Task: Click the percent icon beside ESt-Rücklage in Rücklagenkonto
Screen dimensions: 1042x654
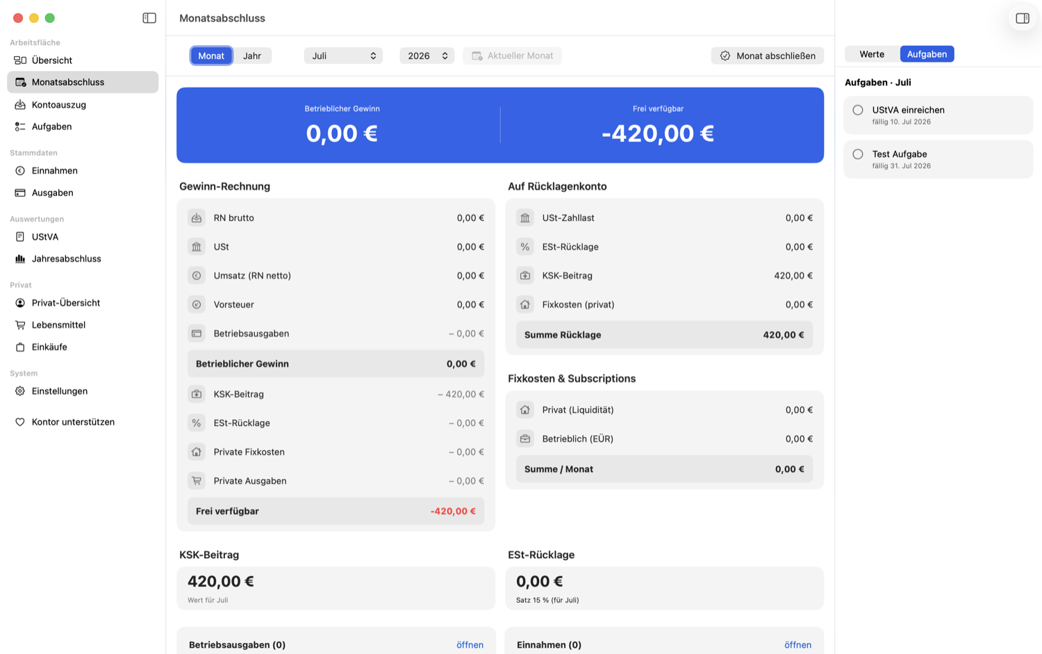Action: pyautogui.click(x=525, y=247)
